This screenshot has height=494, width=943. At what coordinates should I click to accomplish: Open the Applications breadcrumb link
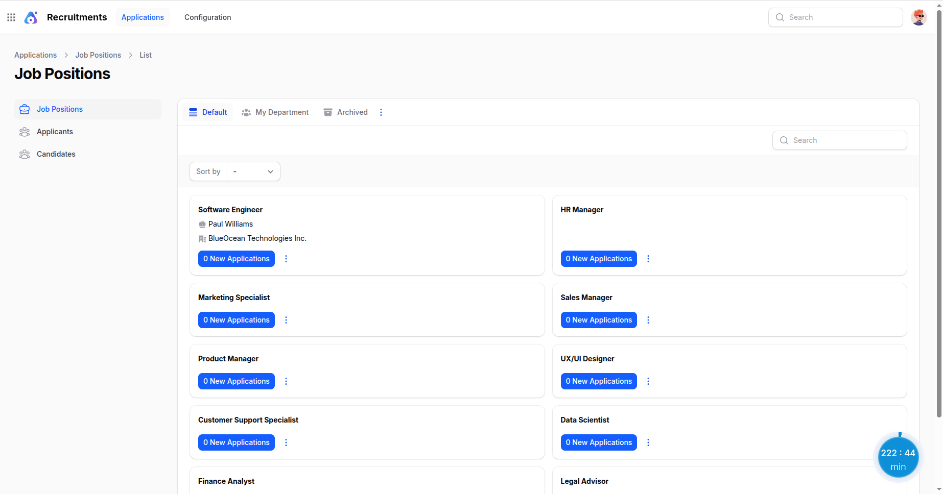[x=35, y=55]
